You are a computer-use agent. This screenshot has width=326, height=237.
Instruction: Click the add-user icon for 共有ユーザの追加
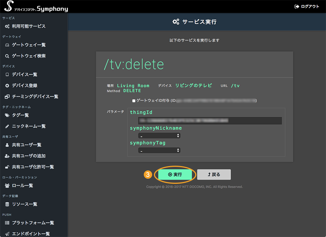point(7,156)
